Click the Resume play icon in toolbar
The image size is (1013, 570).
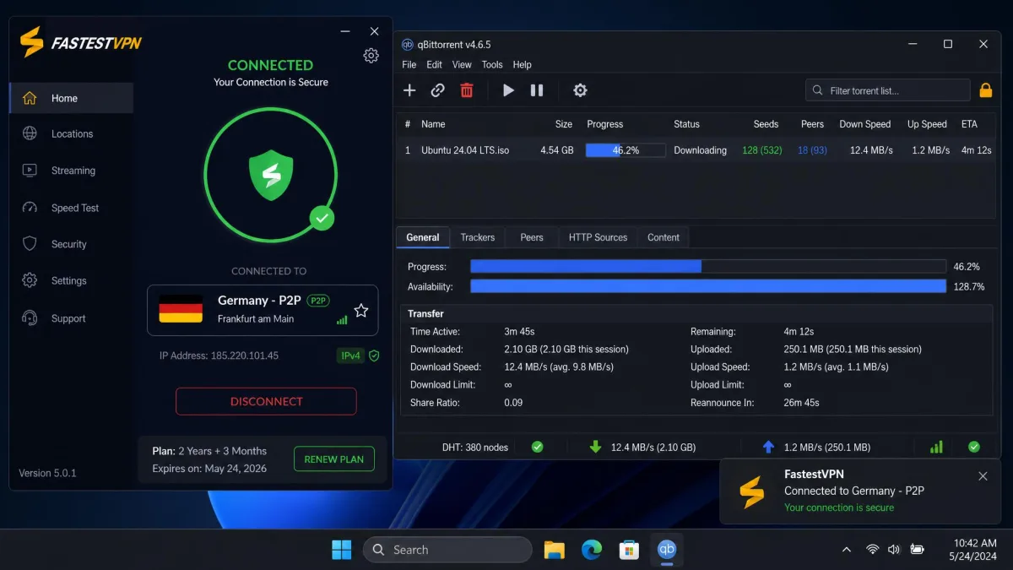click(508, 90)
